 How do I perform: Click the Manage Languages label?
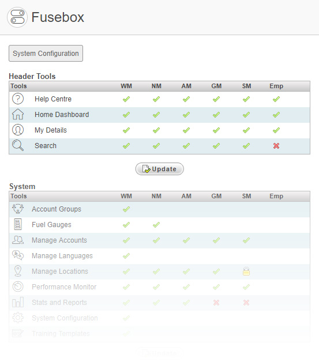pos(62,256)
